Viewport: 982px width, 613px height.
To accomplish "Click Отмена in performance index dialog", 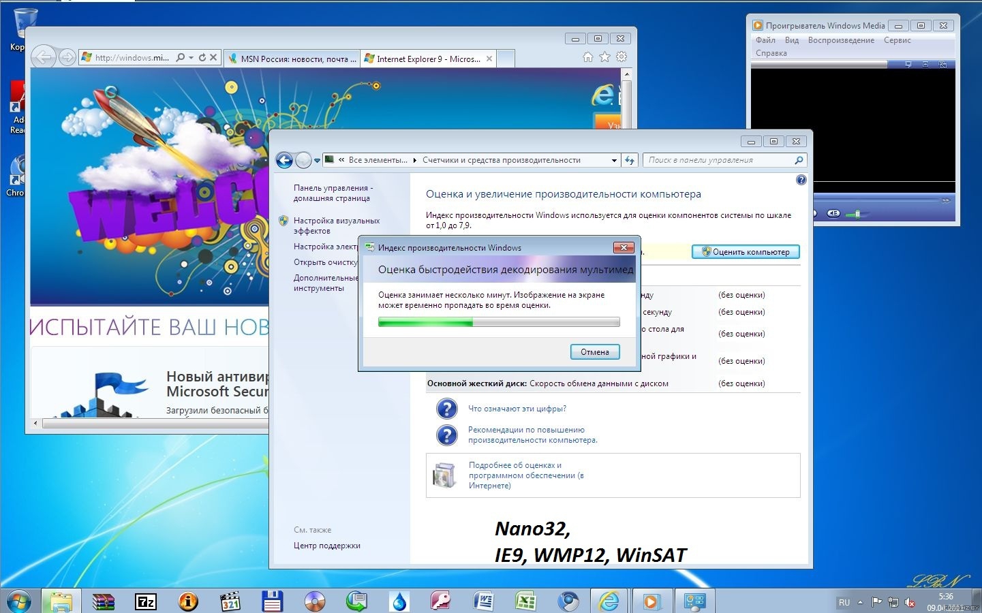I will (595, 352).
